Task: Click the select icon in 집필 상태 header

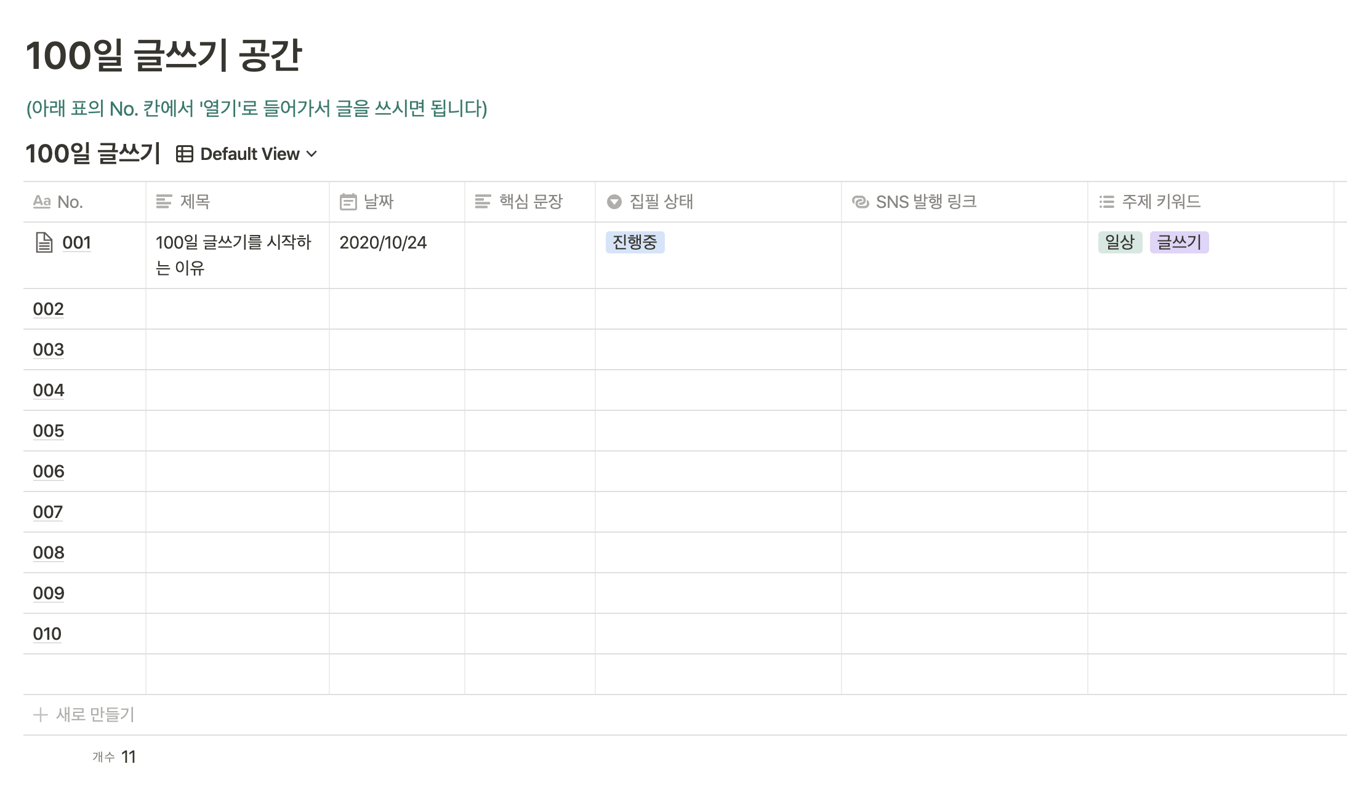Action: [x=614, y=202]
